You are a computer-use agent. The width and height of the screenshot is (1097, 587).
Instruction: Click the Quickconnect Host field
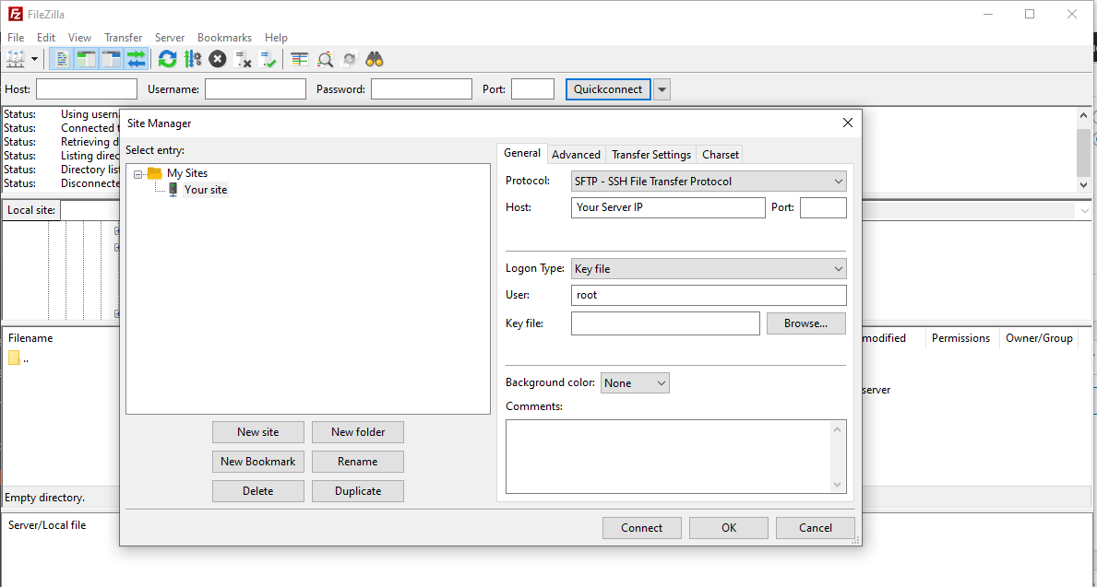click(87, 89)
